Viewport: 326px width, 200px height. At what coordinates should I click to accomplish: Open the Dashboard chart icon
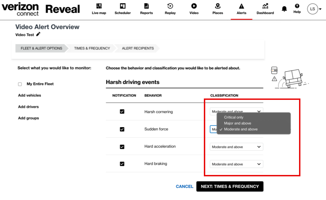point(265,6)
